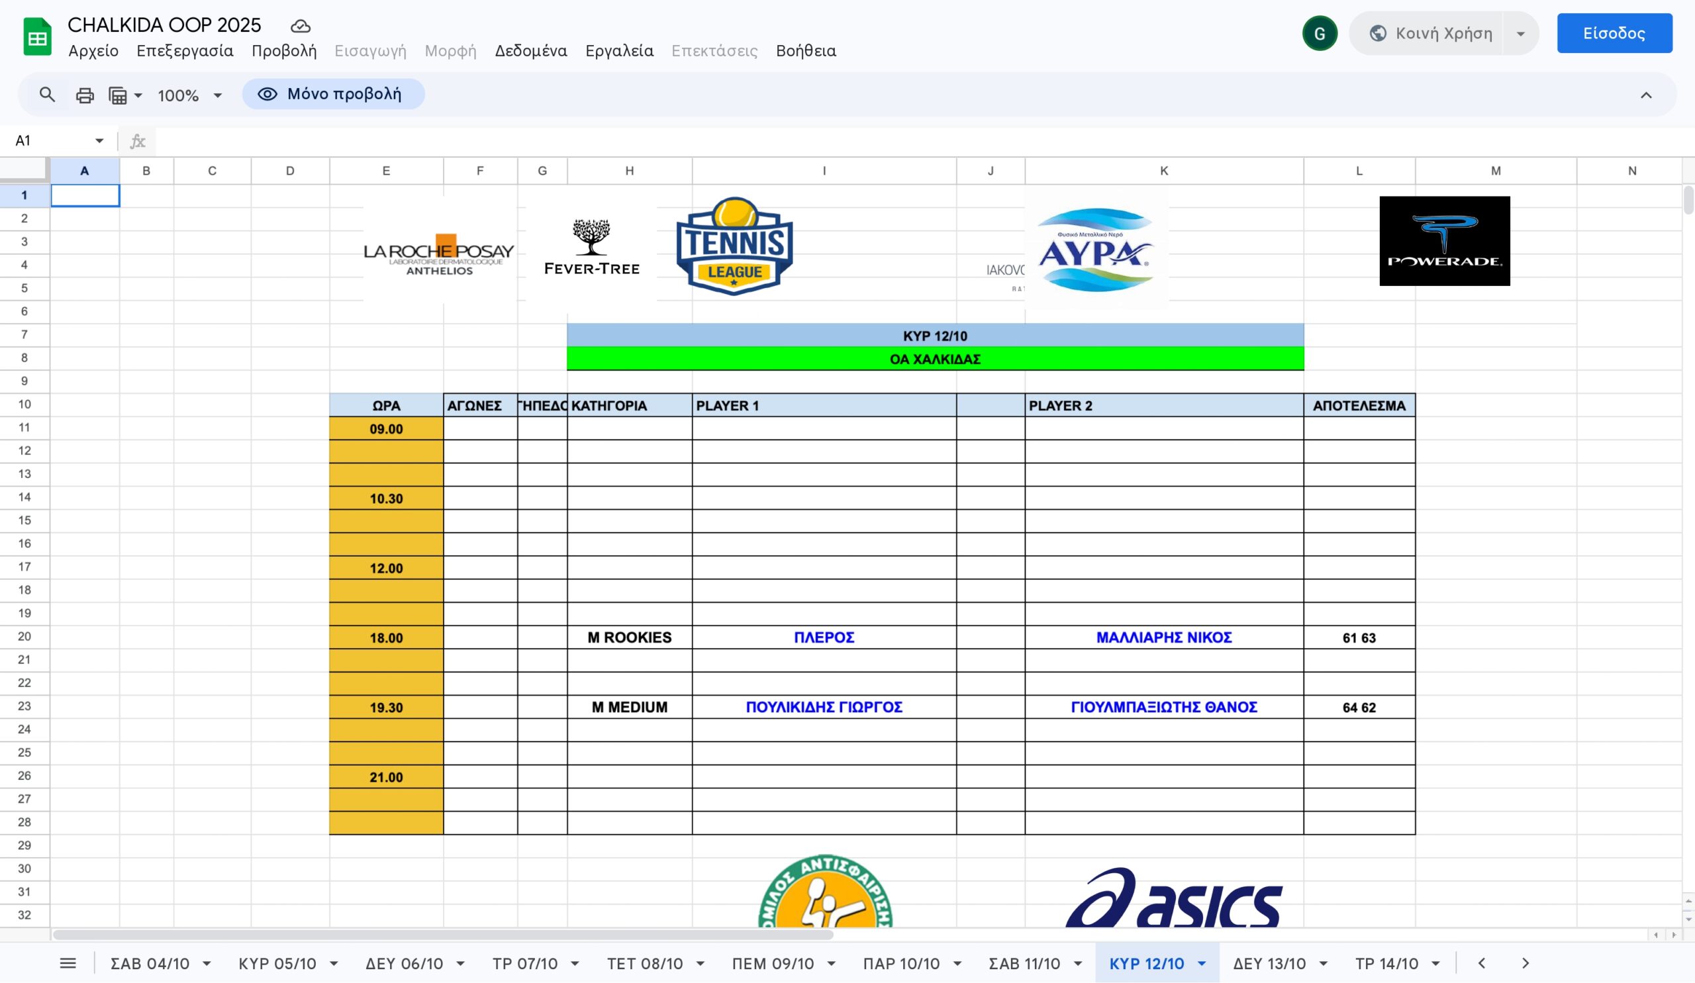Click the cloud save status icon
Image resolution: width=1695 pixels, height=983 pixels.
[300, 26]
